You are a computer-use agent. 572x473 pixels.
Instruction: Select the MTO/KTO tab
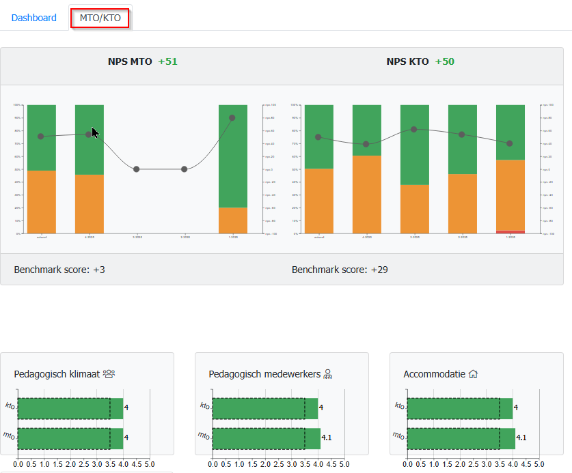[100, 18]
